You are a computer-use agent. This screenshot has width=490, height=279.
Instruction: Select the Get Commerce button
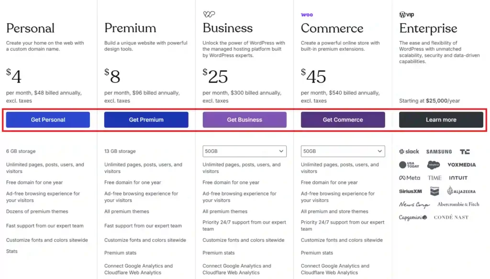pos(343,120)
